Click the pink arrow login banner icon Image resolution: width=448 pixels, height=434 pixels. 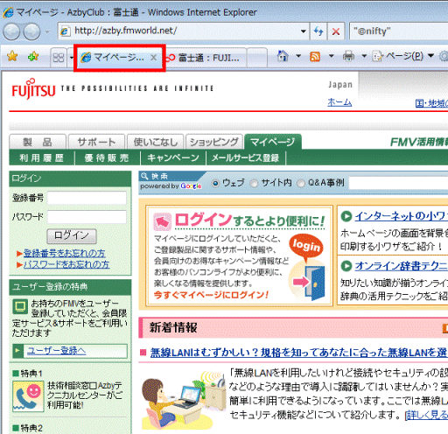pos(163,221)
